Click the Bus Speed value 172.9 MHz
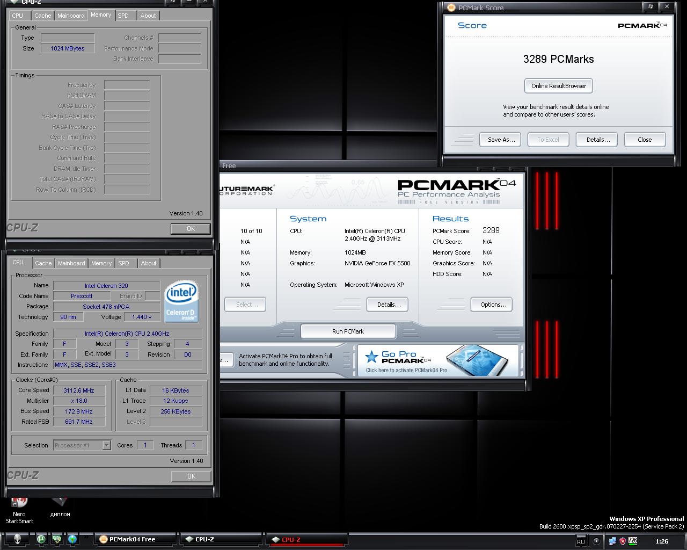Screen dimensions: 687x550 click(78, 411)
